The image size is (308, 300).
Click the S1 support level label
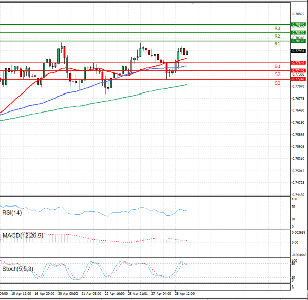(x=277, y=66)
